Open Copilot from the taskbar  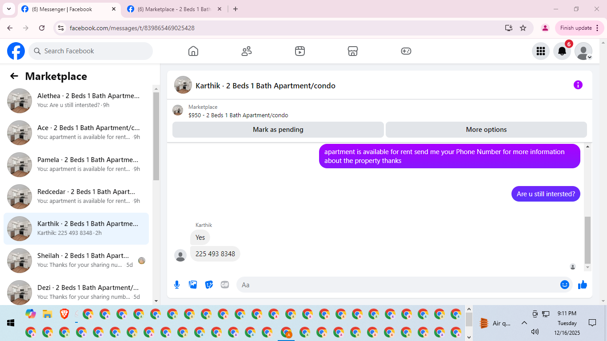point(30,314)
